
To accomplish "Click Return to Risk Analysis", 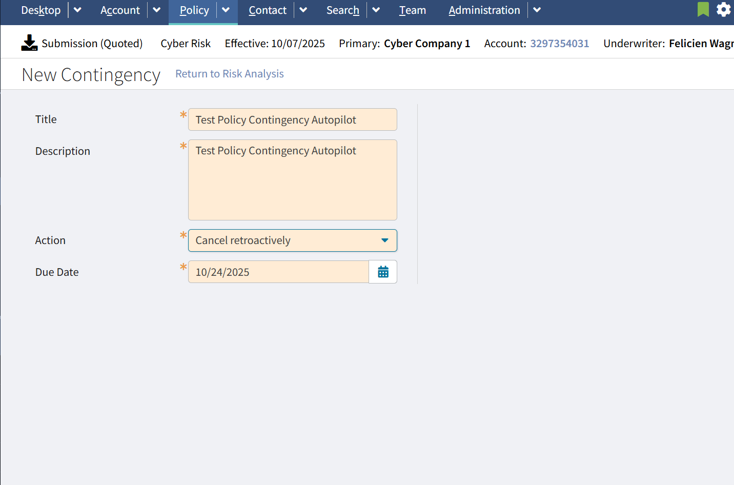I will click(229, 73).
